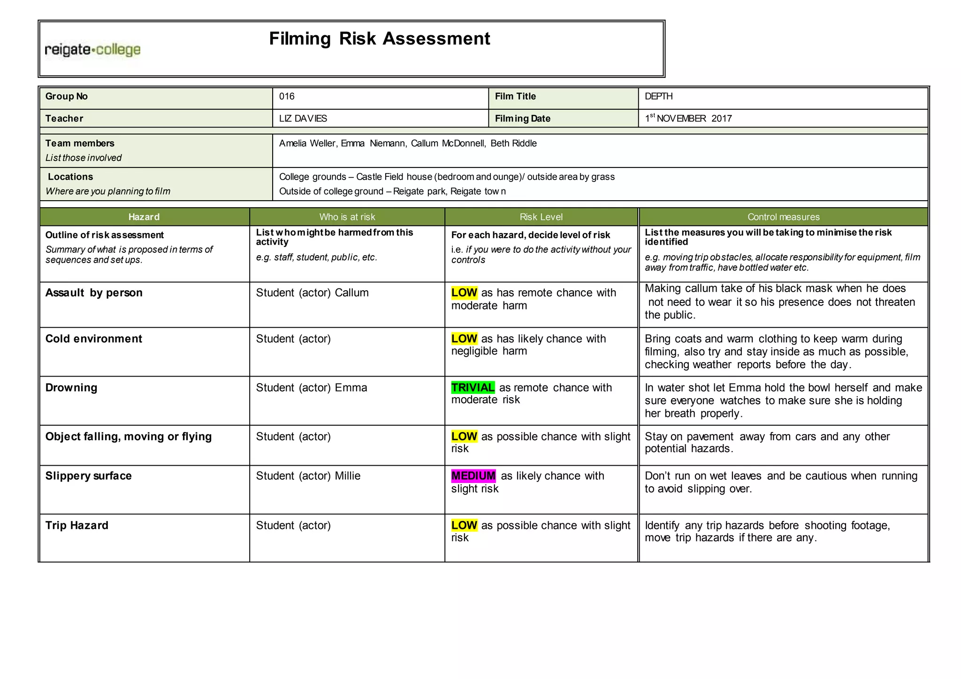The height and width of the screenshot is (679, 961).
Task: Click the Trip Hazard row label
Action: 76,525
